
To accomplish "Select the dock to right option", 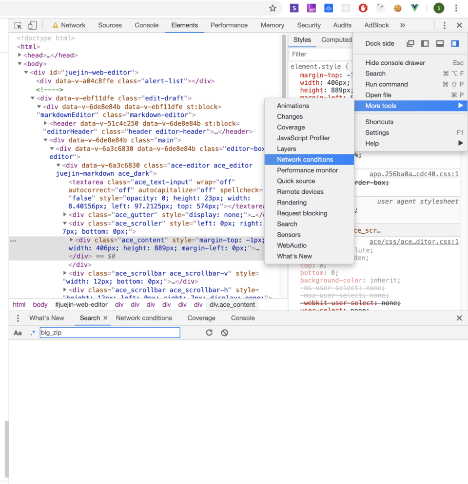I will (455, 43).
